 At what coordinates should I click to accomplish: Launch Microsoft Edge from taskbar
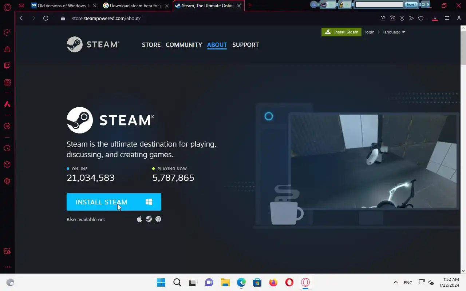coord(241,282)
